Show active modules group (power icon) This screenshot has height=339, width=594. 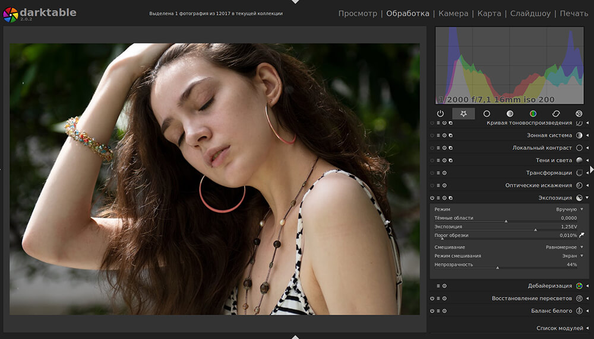coord(440,114)
